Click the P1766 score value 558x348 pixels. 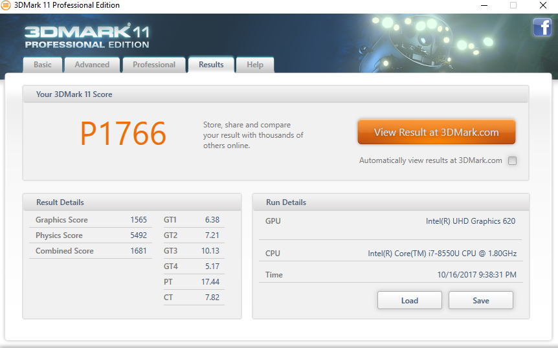[x=123, y=134]
